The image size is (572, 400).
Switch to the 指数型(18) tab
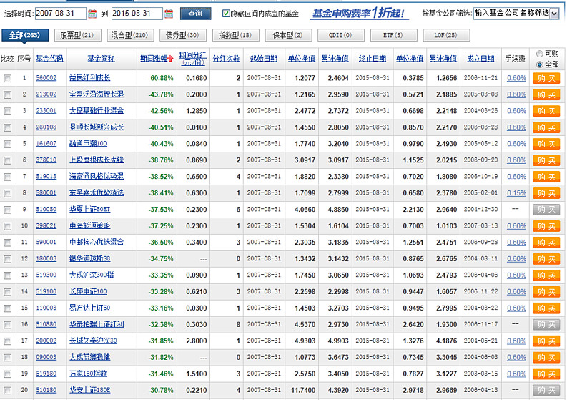pos(235,35)
